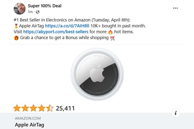
Task: Open the three-dot post options menu
Action: [175, 8]
